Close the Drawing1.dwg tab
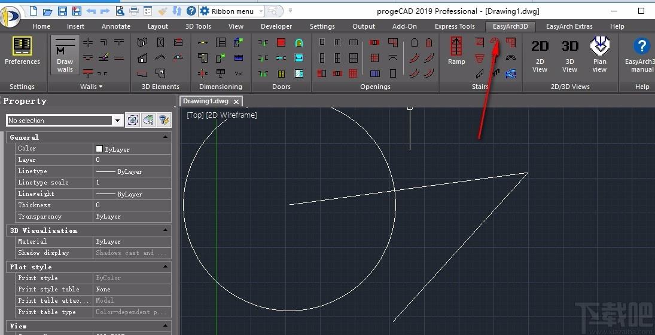 point(236,102)
